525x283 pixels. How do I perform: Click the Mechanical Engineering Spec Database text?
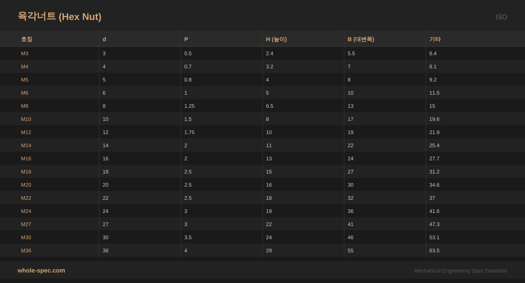point(460,271)
